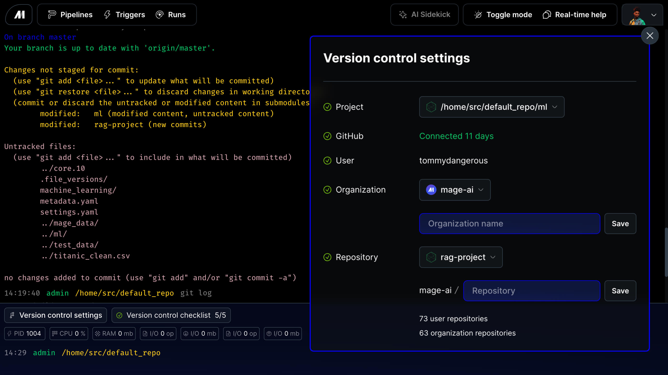The height and width of the screenshot is (375, 668).
Task: Focus the Organization name input field
Action: [510, 223]
